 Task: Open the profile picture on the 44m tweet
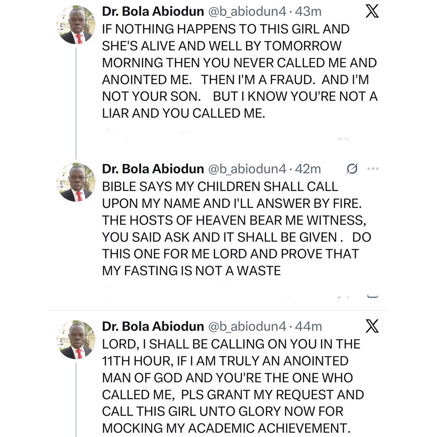75,339
